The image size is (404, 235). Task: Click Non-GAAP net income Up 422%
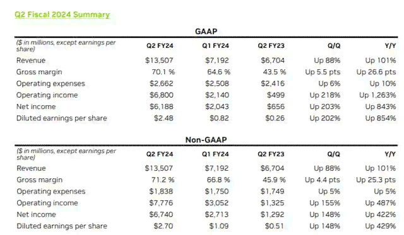tap(380, 214)
